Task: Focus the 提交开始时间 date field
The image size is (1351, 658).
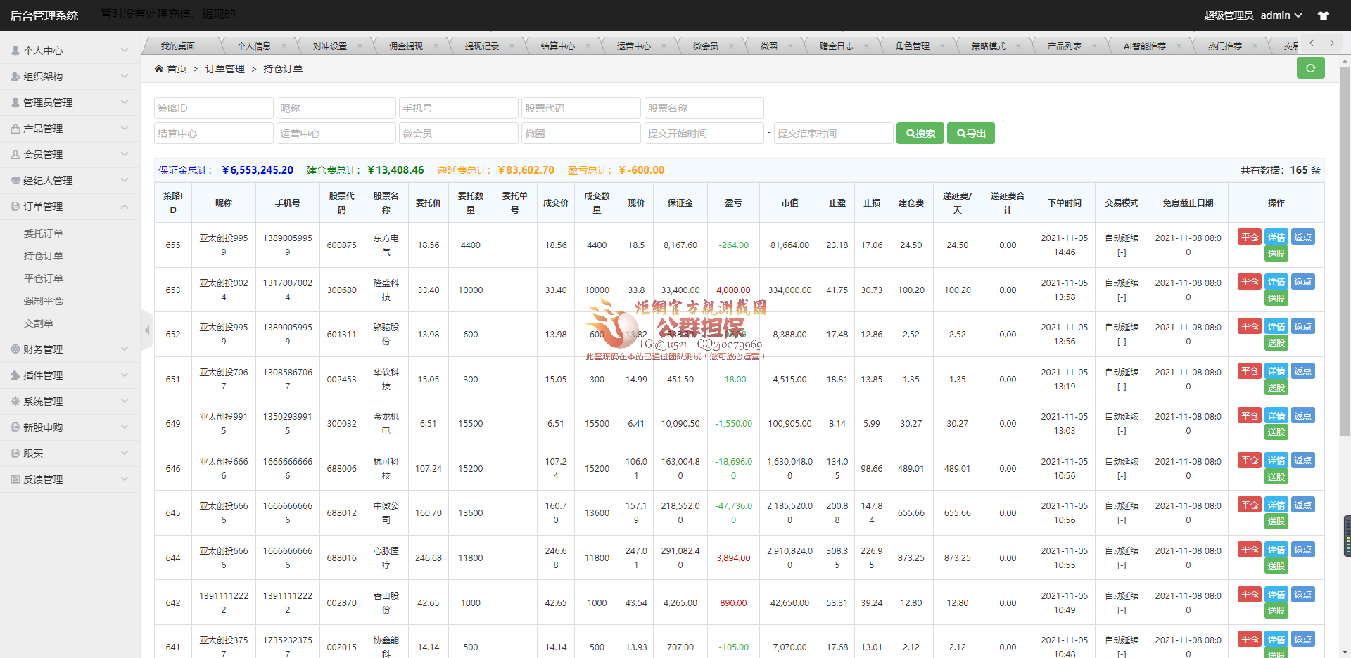Action: click(x=704, y=134)
